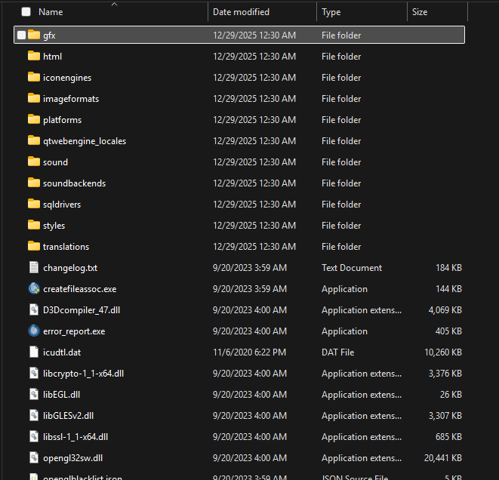Select the iconengines folder icon
The image size is (499, 480).
34,77
